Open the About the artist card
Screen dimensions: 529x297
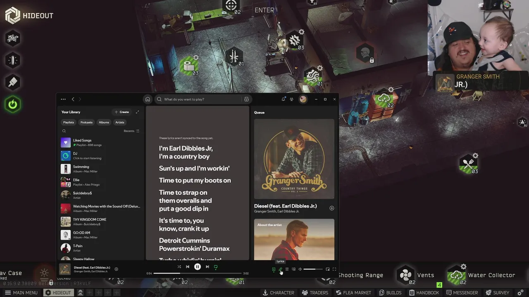tap(294, 239)
